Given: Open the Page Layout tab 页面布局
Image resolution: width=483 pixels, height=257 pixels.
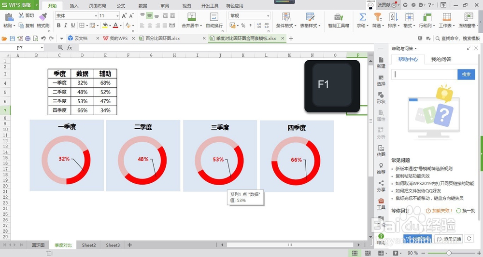Looking at the screenshot, I should point(98,5).
